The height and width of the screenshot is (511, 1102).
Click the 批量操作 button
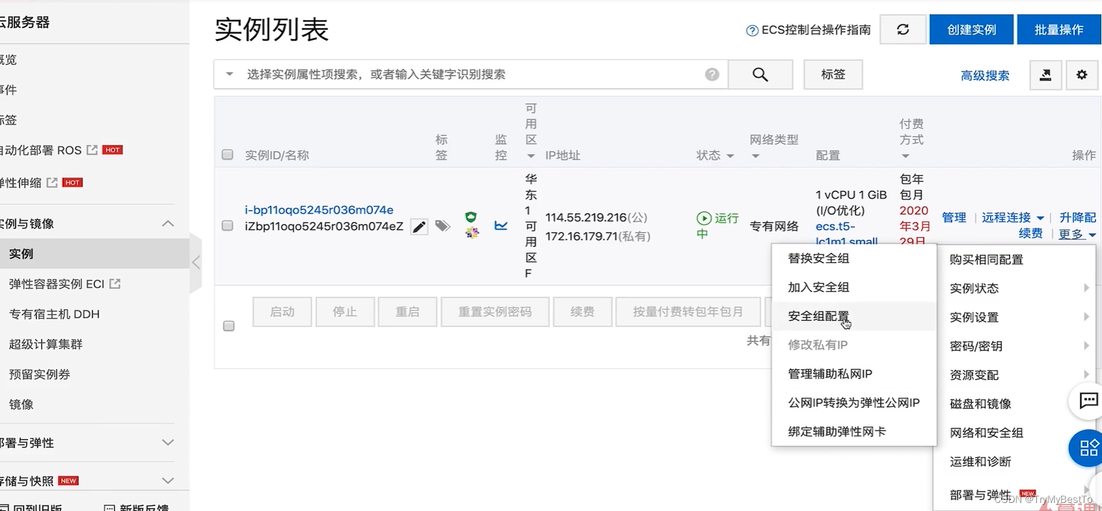click(x=1059, y=29)
